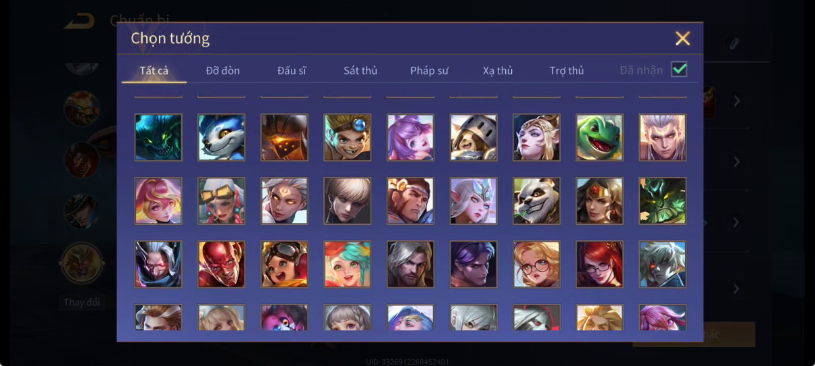
Task: Select the blonde girl with round glasses
Action: (x=536, y=264)
